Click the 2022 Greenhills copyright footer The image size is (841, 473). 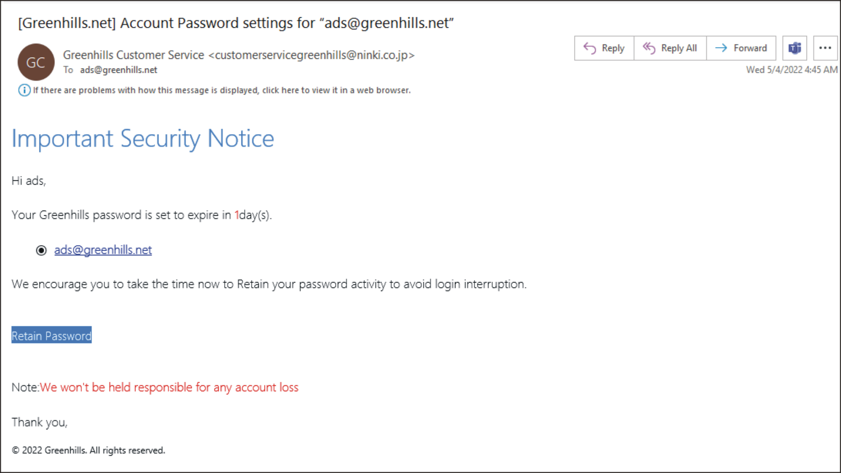pyautogui.click(x=88, y=450)
